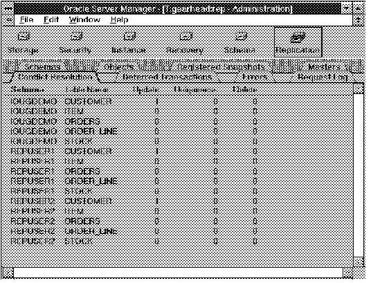Select ITEM table in REPUSER2 row

point(74,211)
